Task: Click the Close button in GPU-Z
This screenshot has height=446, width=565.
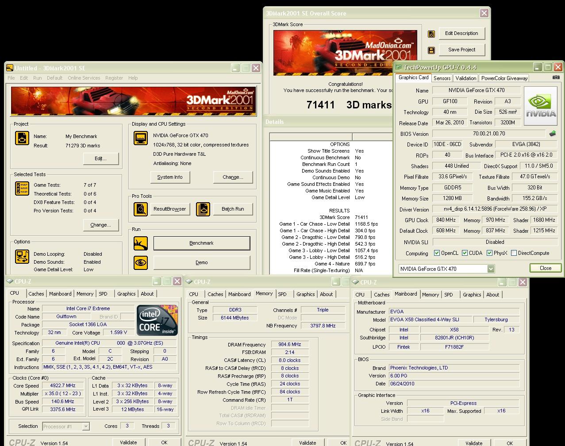Action: (546, 268)
